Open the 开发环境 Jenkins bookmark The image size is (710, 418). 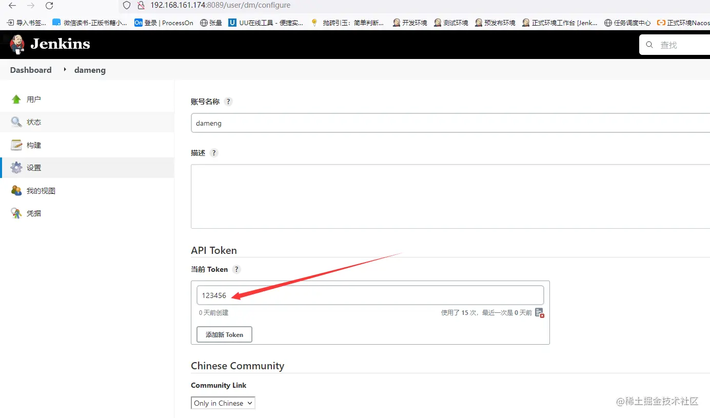409,23
